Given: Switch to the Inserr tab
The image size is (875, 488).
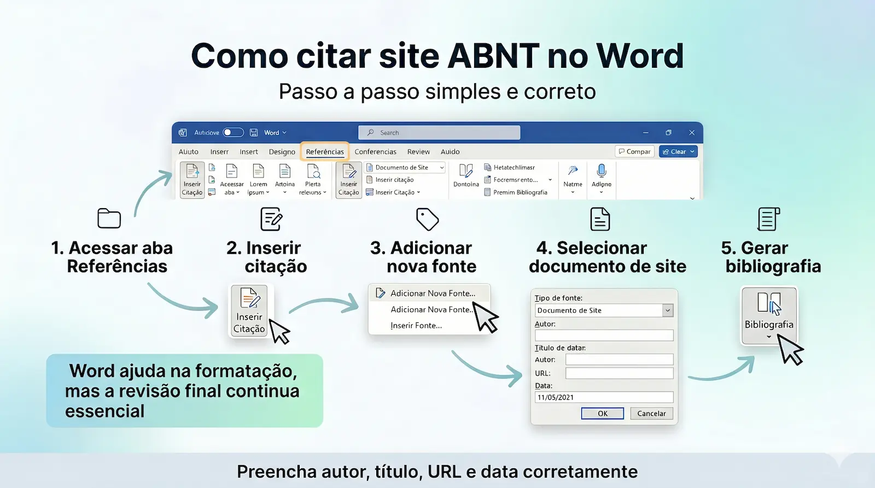Looking at the screenshot, I should point(219,152).
